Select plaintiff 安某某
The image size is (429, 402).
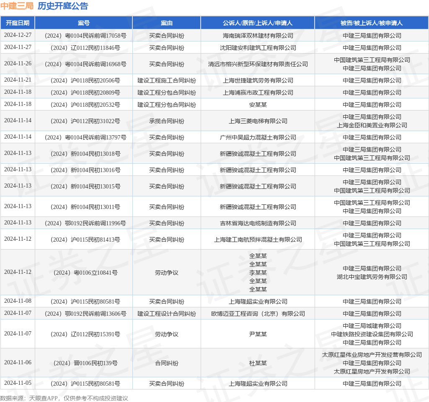tap(258, 105)
